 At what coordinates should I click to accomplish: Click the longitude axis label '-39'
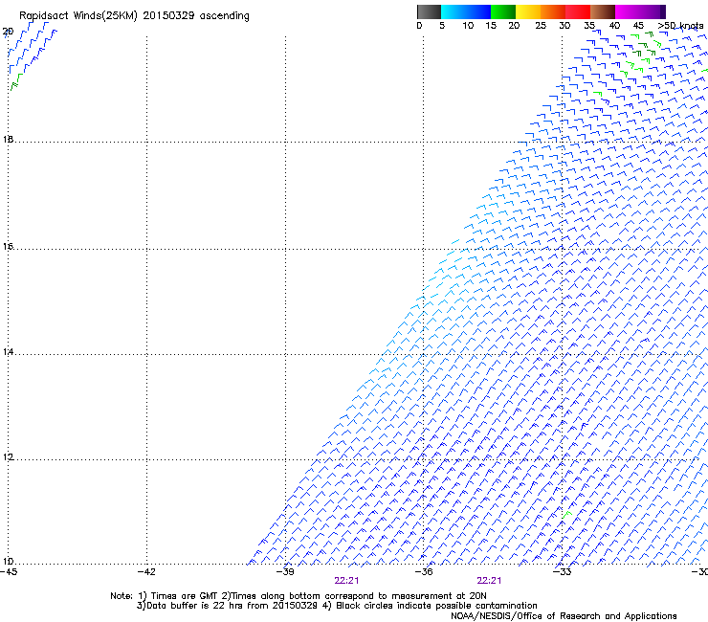[285, 572]
